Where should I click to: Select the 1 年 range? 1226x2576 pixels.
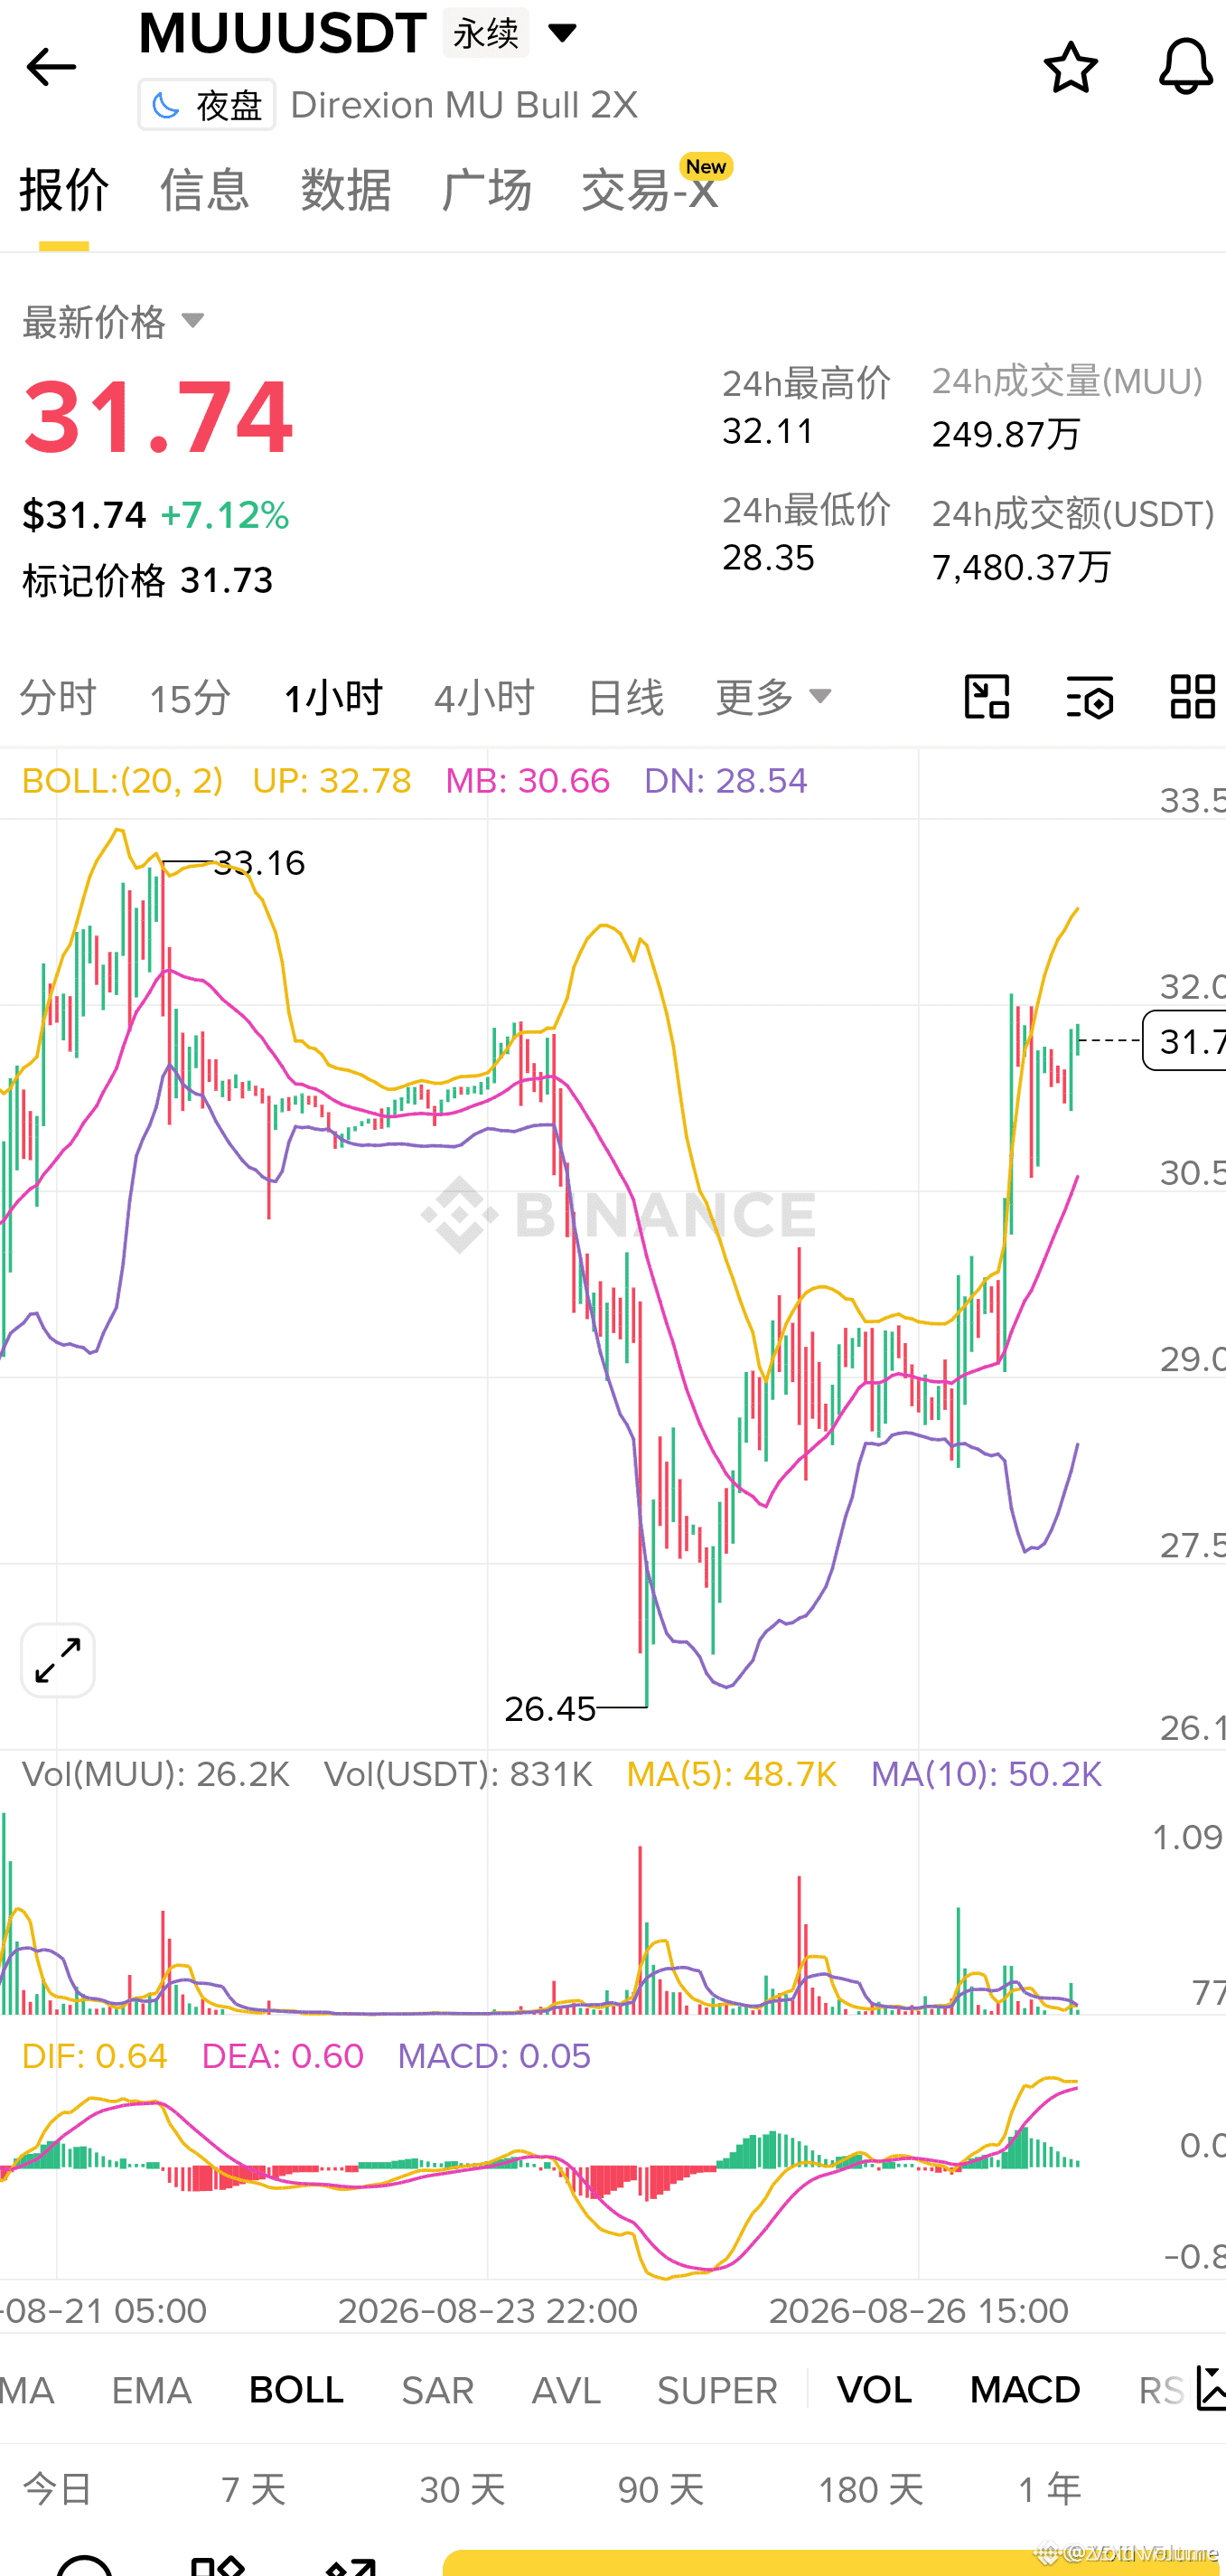click(x=1050, y=2489)
